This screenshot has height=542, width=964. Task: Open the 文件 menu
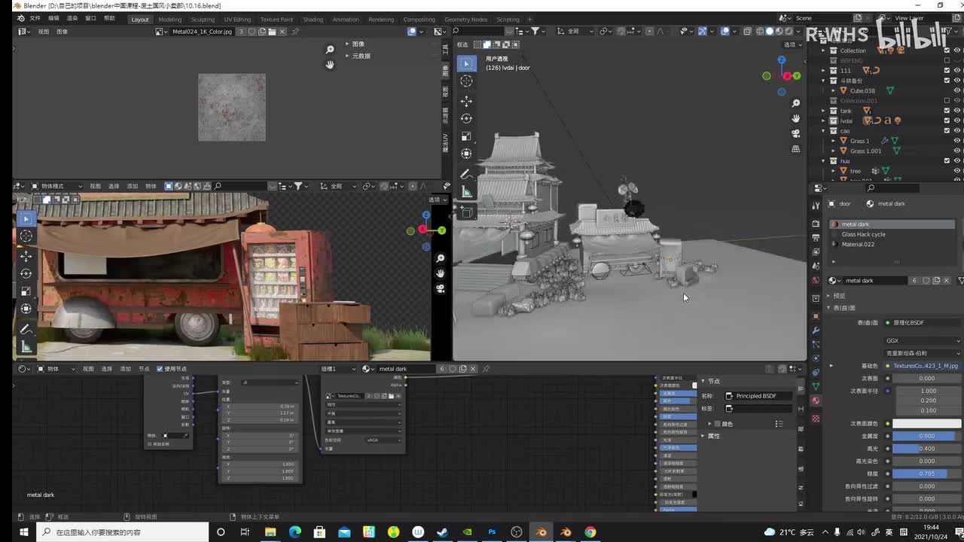click(35, 18)
